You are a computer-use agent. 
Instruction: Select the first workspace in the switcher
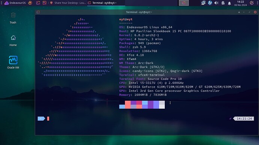(x=184, y=3)
